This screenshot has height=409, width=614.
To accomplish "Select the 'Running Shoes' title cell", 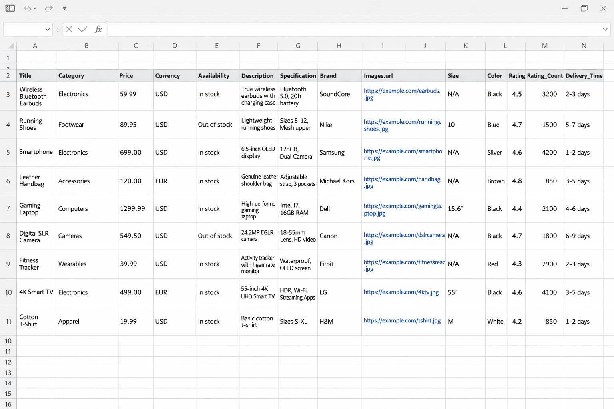I will pyautogui.click(x=36, y=125).
